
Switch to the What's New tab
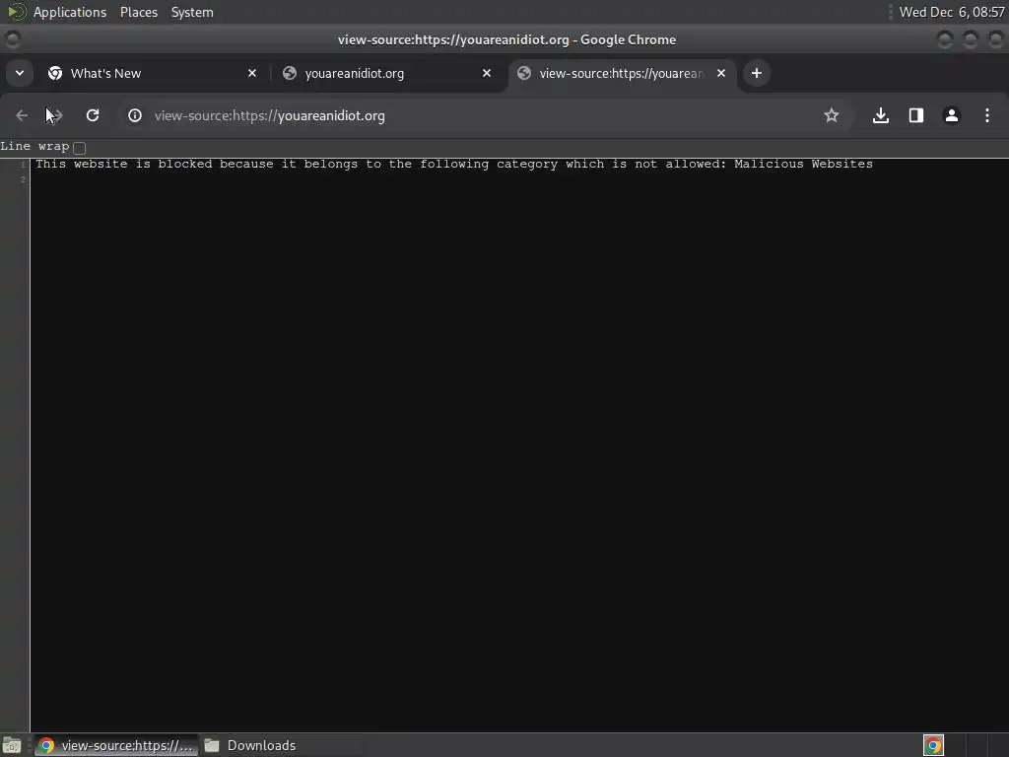click(153, 73)
